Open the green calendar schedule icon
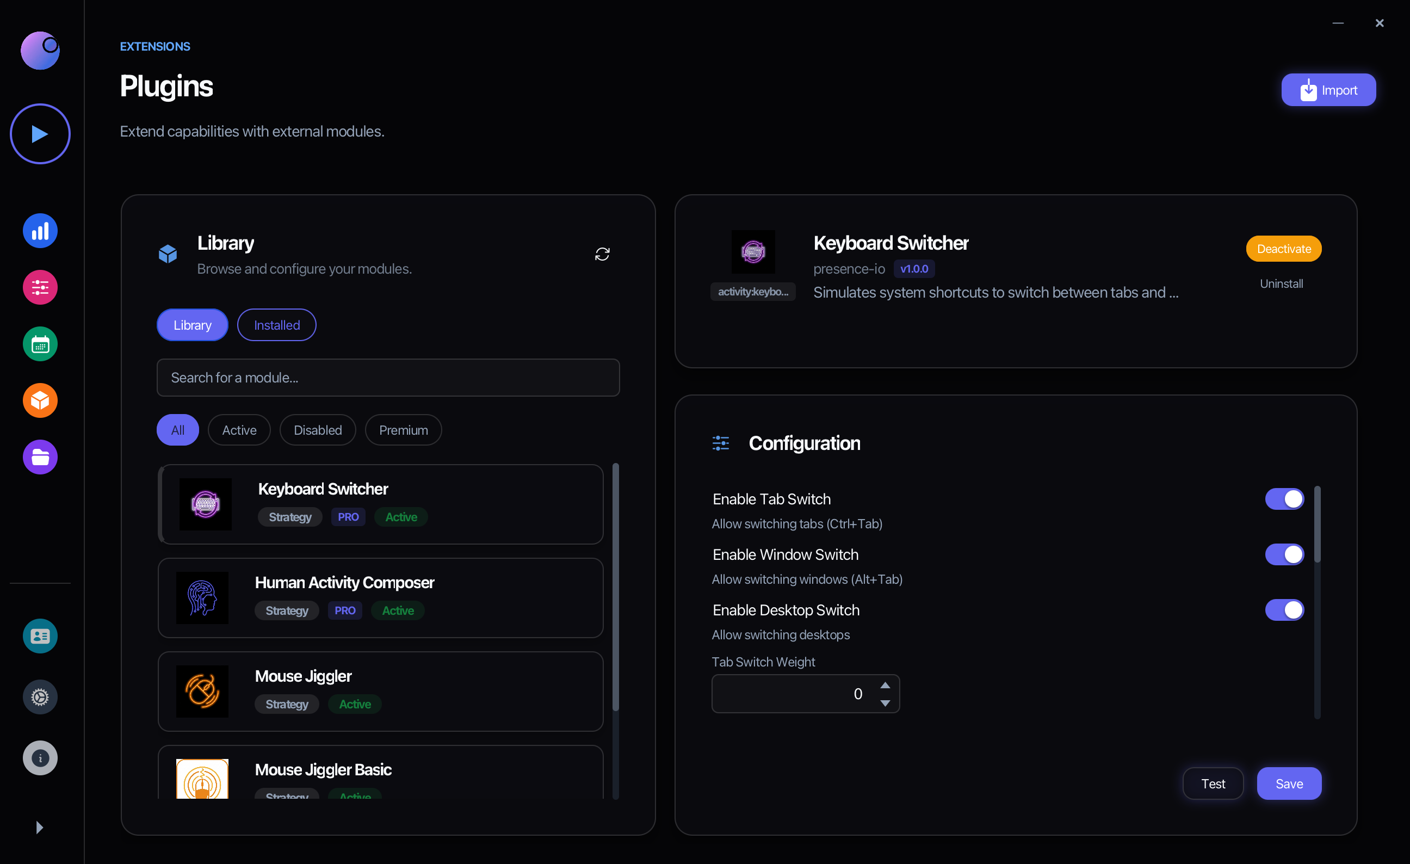The image size is (1410, 864). tap(40, 344)
